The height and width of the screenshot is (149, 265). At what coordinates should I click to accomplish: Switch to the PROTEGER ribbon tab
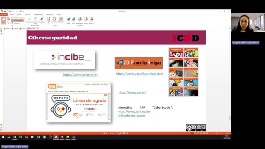(50, 14)
